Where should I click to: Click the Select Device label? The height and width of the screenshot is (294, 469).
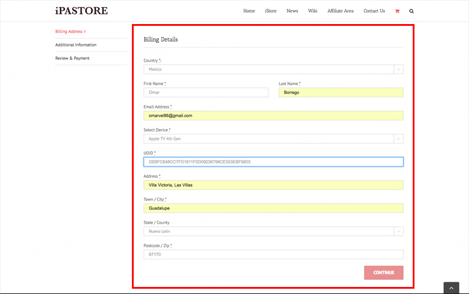157,130
